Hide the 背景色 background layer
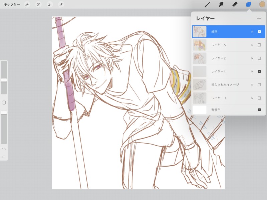This screenshot has height=200, width=267. 259,110
